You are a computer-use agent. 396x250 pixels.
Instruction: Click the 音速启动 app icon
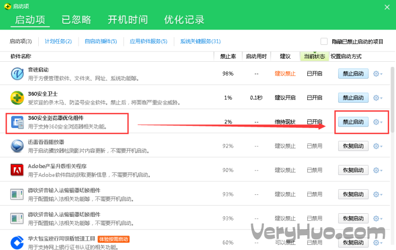17,73
